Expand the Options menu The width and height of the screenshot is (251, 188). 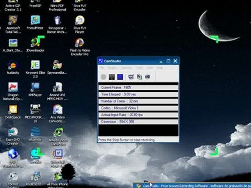(126, 68)
